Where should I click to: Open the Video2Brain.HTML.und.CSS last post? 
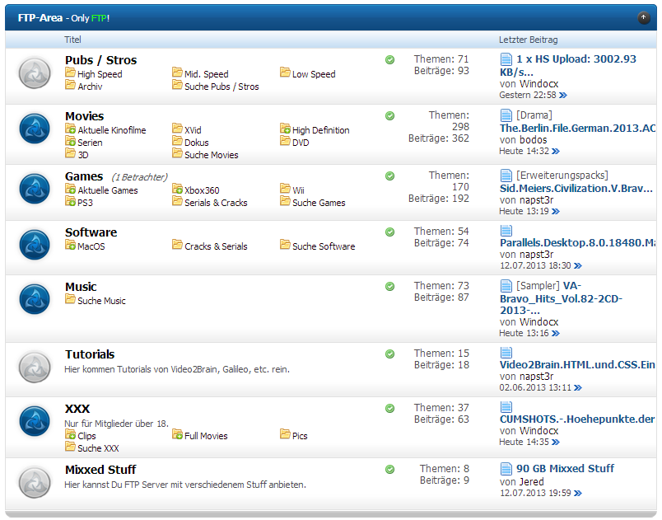point(577,365)
